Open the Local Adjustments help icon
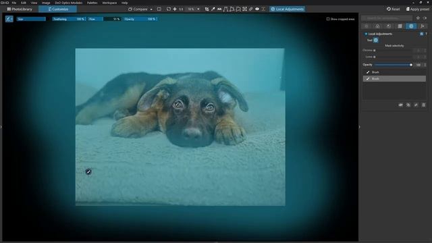This screenshot has width=432, height=243. (426, 34)
